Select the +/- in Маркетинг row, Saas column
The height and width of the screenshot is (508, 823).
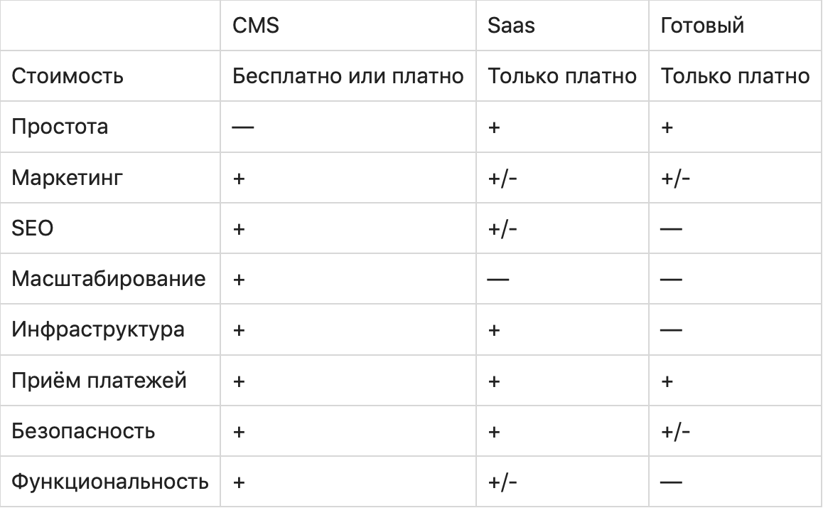[502, 178]
